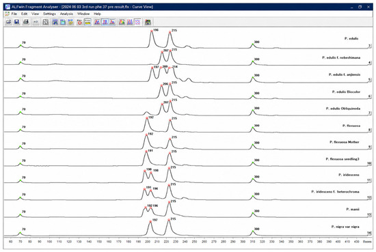This screenshot has width=376, height=252.
Task: Toggle the first red-blue peaks view button
Action: [97, 23]
